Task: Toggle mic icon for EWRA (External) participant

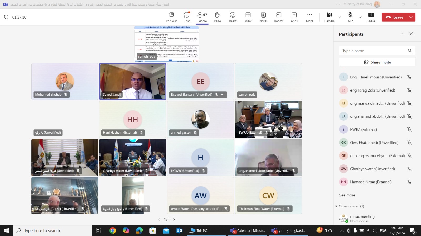Action: click(409, 130)
